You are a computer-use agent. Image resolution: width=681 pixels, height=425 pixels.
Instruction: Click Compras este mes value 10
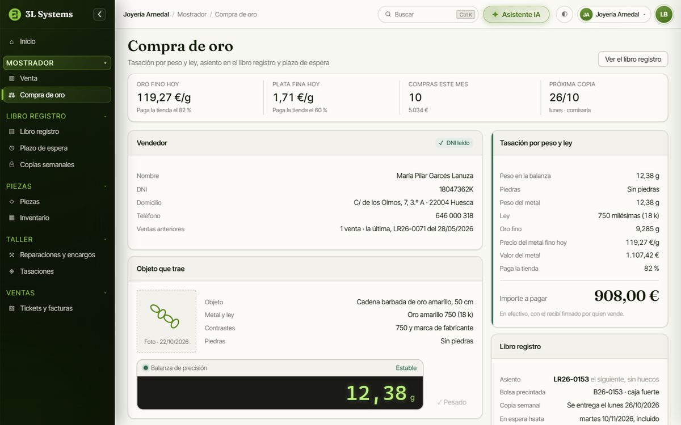coord(415,97)
